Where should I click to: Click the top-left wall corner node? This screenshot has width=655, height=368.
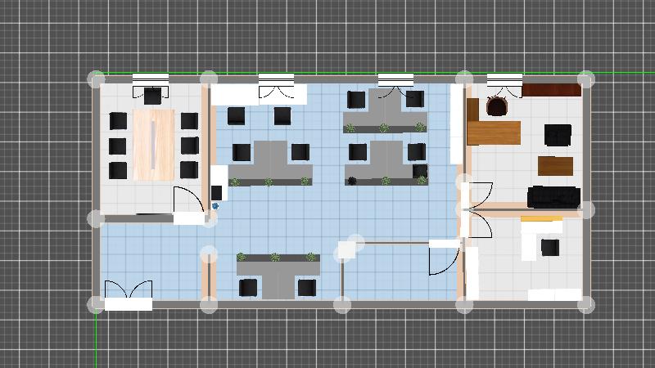97,79
